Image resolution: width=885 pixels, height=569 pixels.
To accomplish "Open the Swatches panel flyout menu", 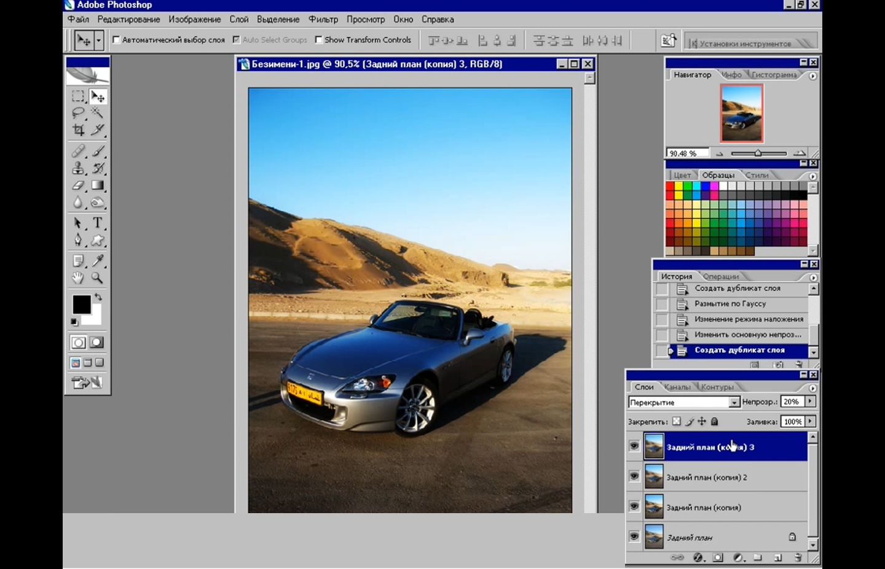I will [x=812, y=176].
